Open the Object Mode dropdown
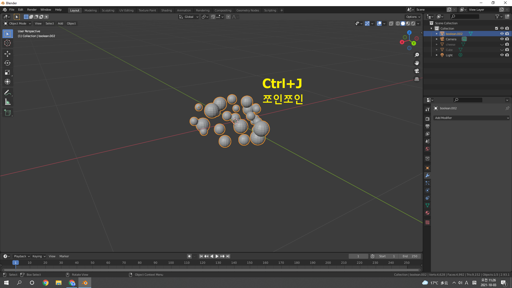The width and height of the screenshot is (512, 288). 17,23
